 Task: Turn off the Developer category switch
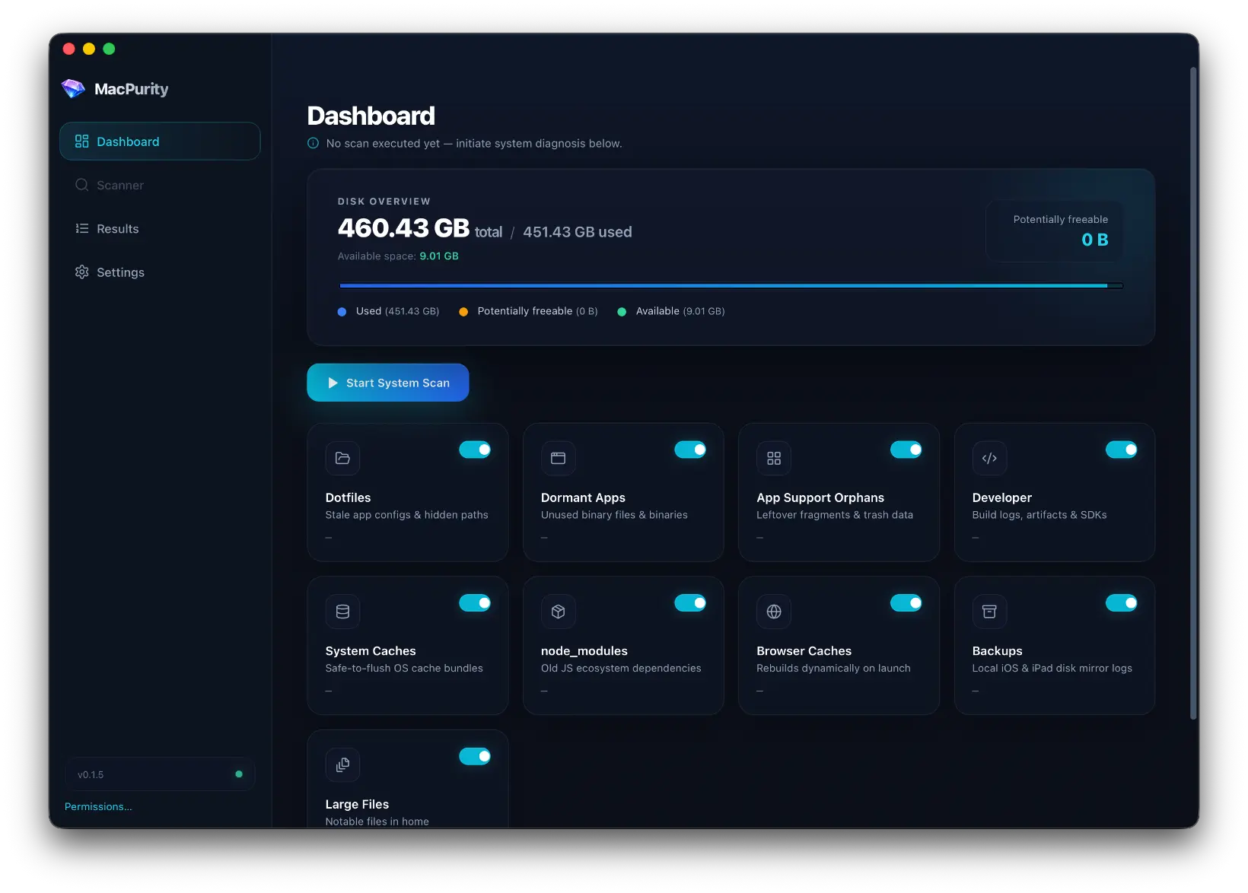click(x=1122, y=450)
